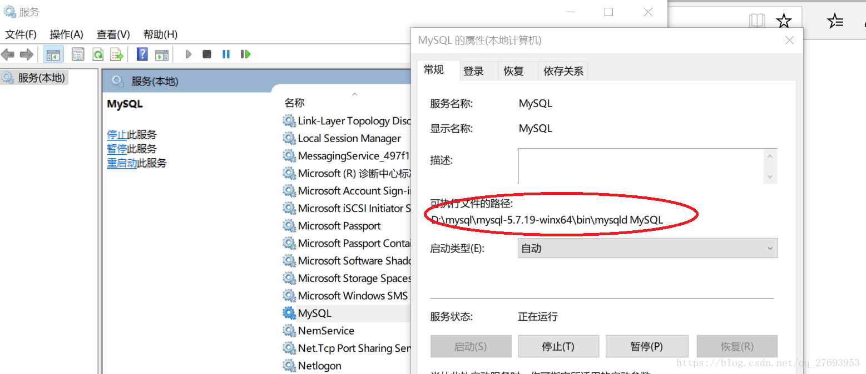
Task: Switch to the 依存关系 tab
Action: click(563, 71)
